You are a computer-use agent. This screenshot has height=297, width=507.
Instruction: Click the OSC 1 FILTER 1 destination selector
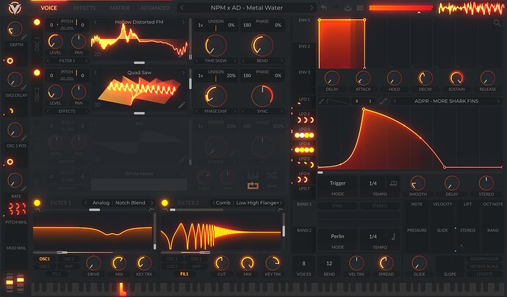click(67, 61)
